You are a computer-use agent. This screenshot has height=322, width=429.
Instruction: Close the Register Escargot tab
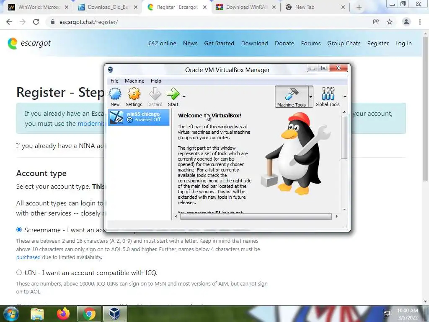(x=204, y=8)
